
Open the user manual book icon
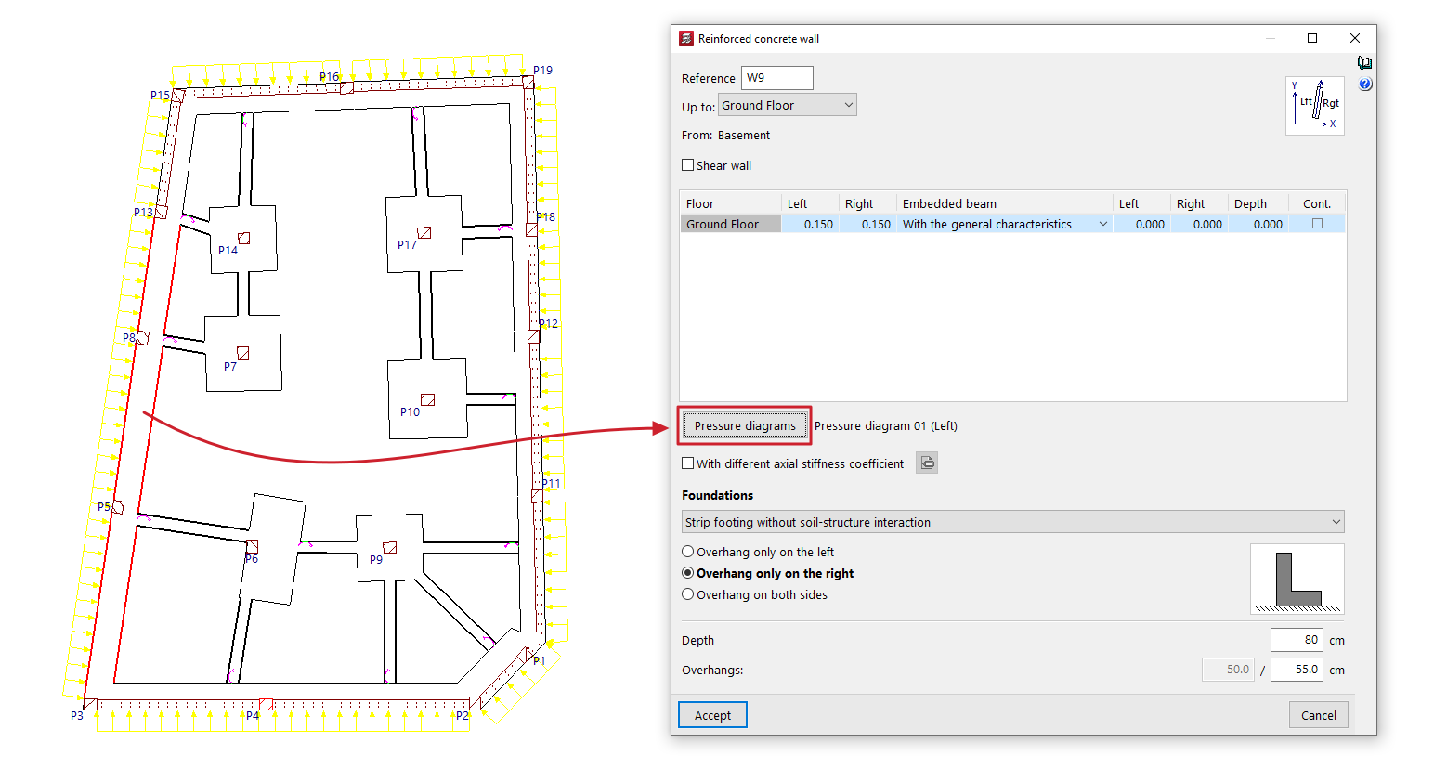(x=1364, y=63)
